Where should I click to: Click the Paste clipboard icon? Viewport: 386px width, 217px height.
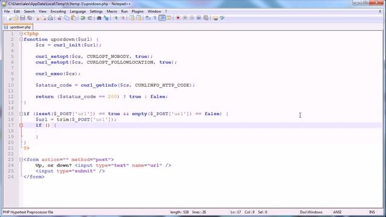tap(74, 18)
